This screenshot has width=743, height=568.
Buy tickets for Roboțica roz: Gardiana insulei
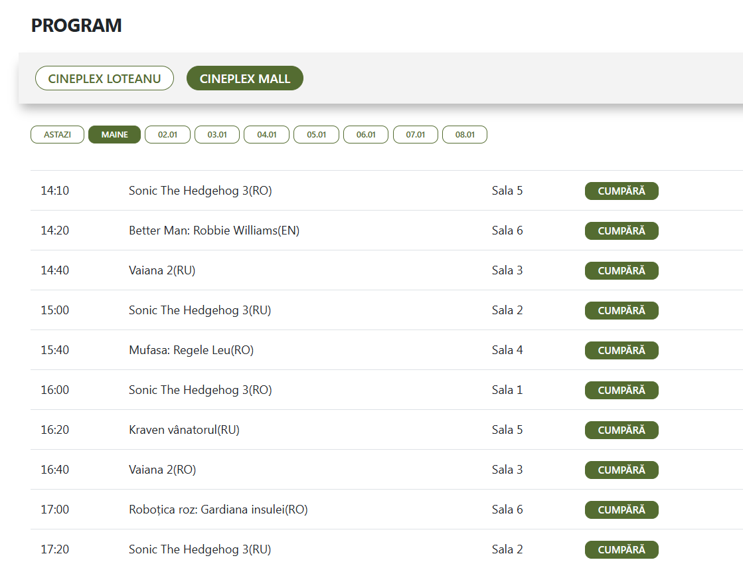click(621, 510)
